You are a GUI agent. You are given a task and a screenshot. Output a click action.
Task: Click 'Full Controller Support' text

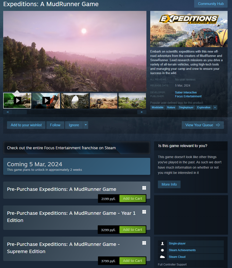tap(172, 265)
